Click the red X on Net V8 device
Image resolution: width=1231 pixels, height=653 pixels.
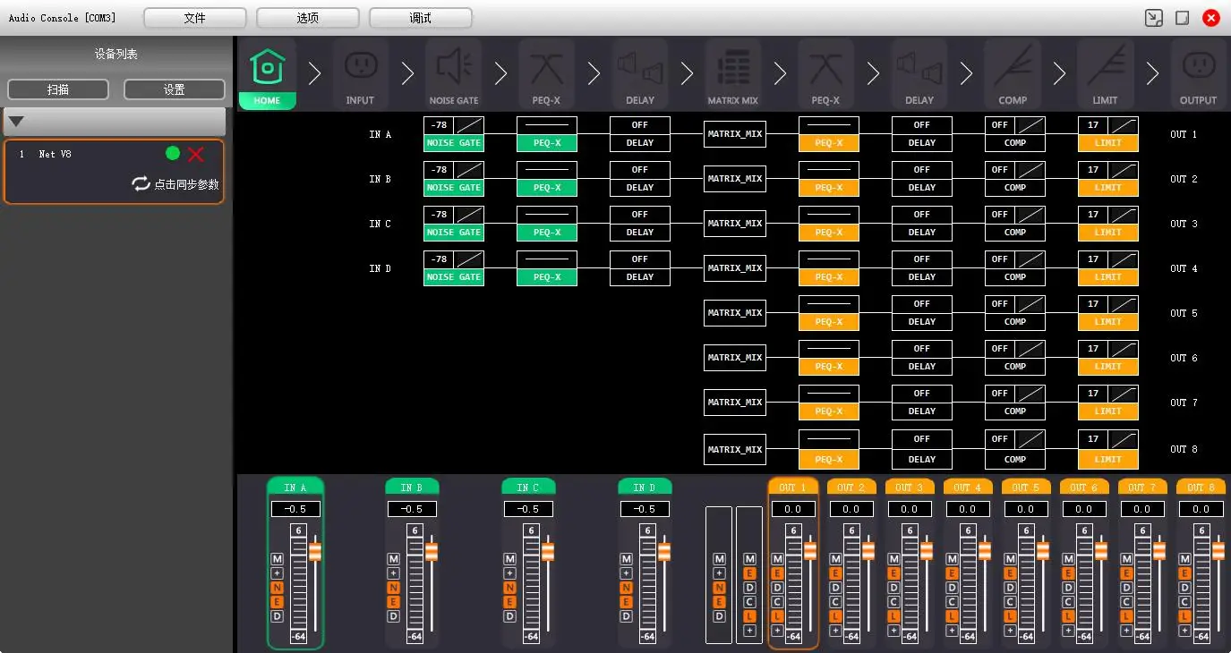point(196,155)
